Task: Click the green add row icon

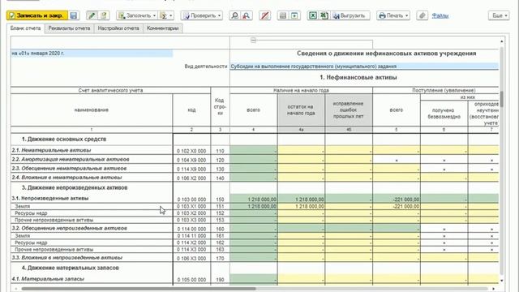Action: point(294,15)
